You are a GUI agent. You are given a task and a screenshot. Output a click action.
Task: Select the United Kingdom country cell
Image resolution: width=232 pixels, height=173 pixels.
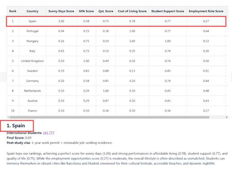tap(32, 61)
